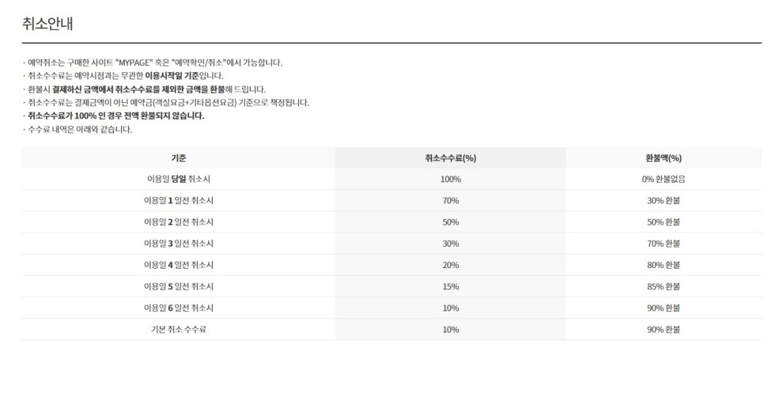Click the 30% 환불 refund cell
Screen dimensions: 779x397
coord(664,201)
